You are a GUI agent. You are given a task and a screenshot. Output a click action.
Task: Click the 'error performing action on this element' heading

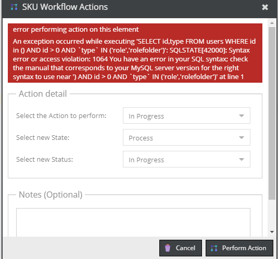(x=75, y=30)
